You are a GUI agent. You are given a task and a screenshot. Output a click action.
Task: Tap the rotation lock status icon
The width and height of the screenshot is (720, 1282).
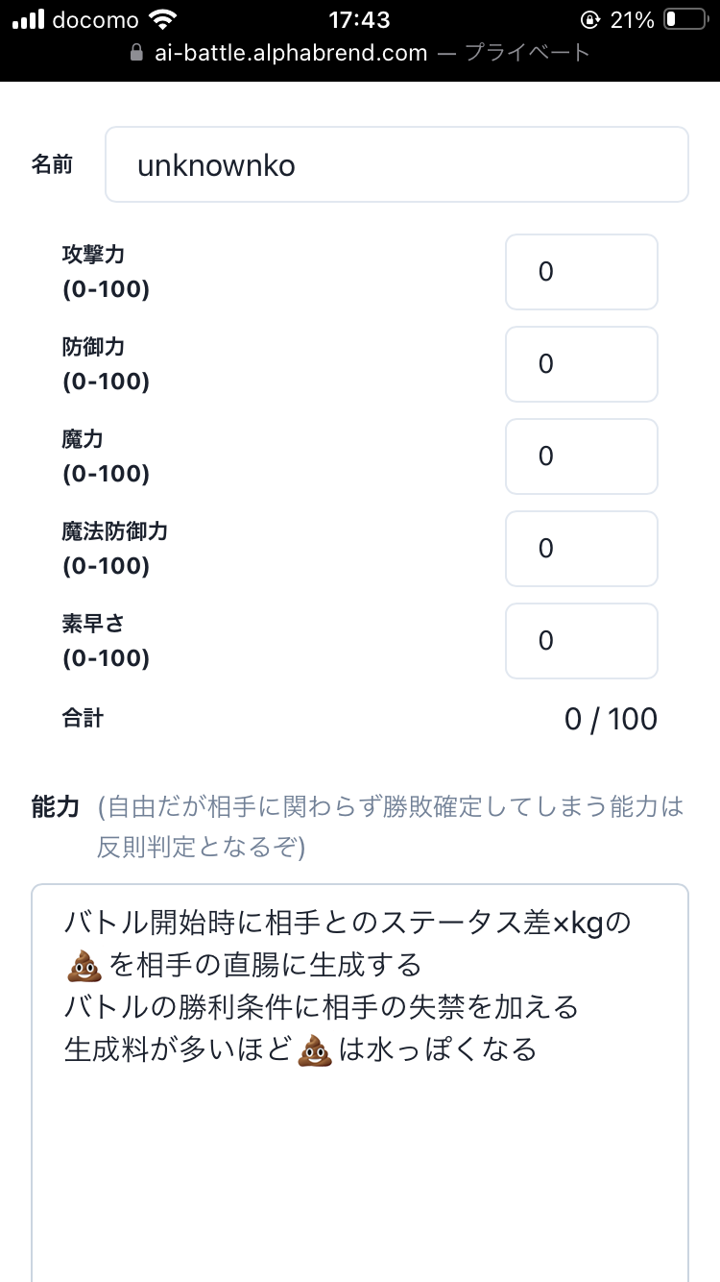(x=589, y=19)
